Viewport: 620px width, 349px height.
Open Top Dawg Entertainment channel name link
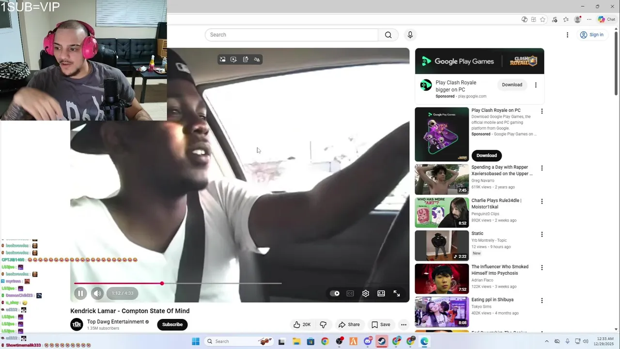[115, 322]
